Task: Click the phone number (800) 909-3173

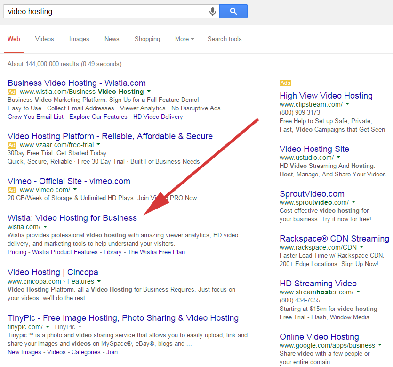Action: point(300,113)
